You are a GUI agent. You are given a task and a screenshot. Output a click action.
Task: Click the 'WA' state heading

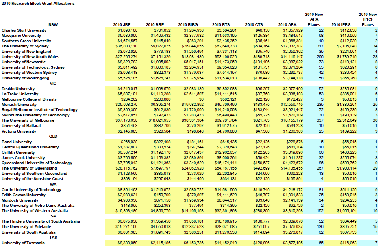(x=53, y=185)
